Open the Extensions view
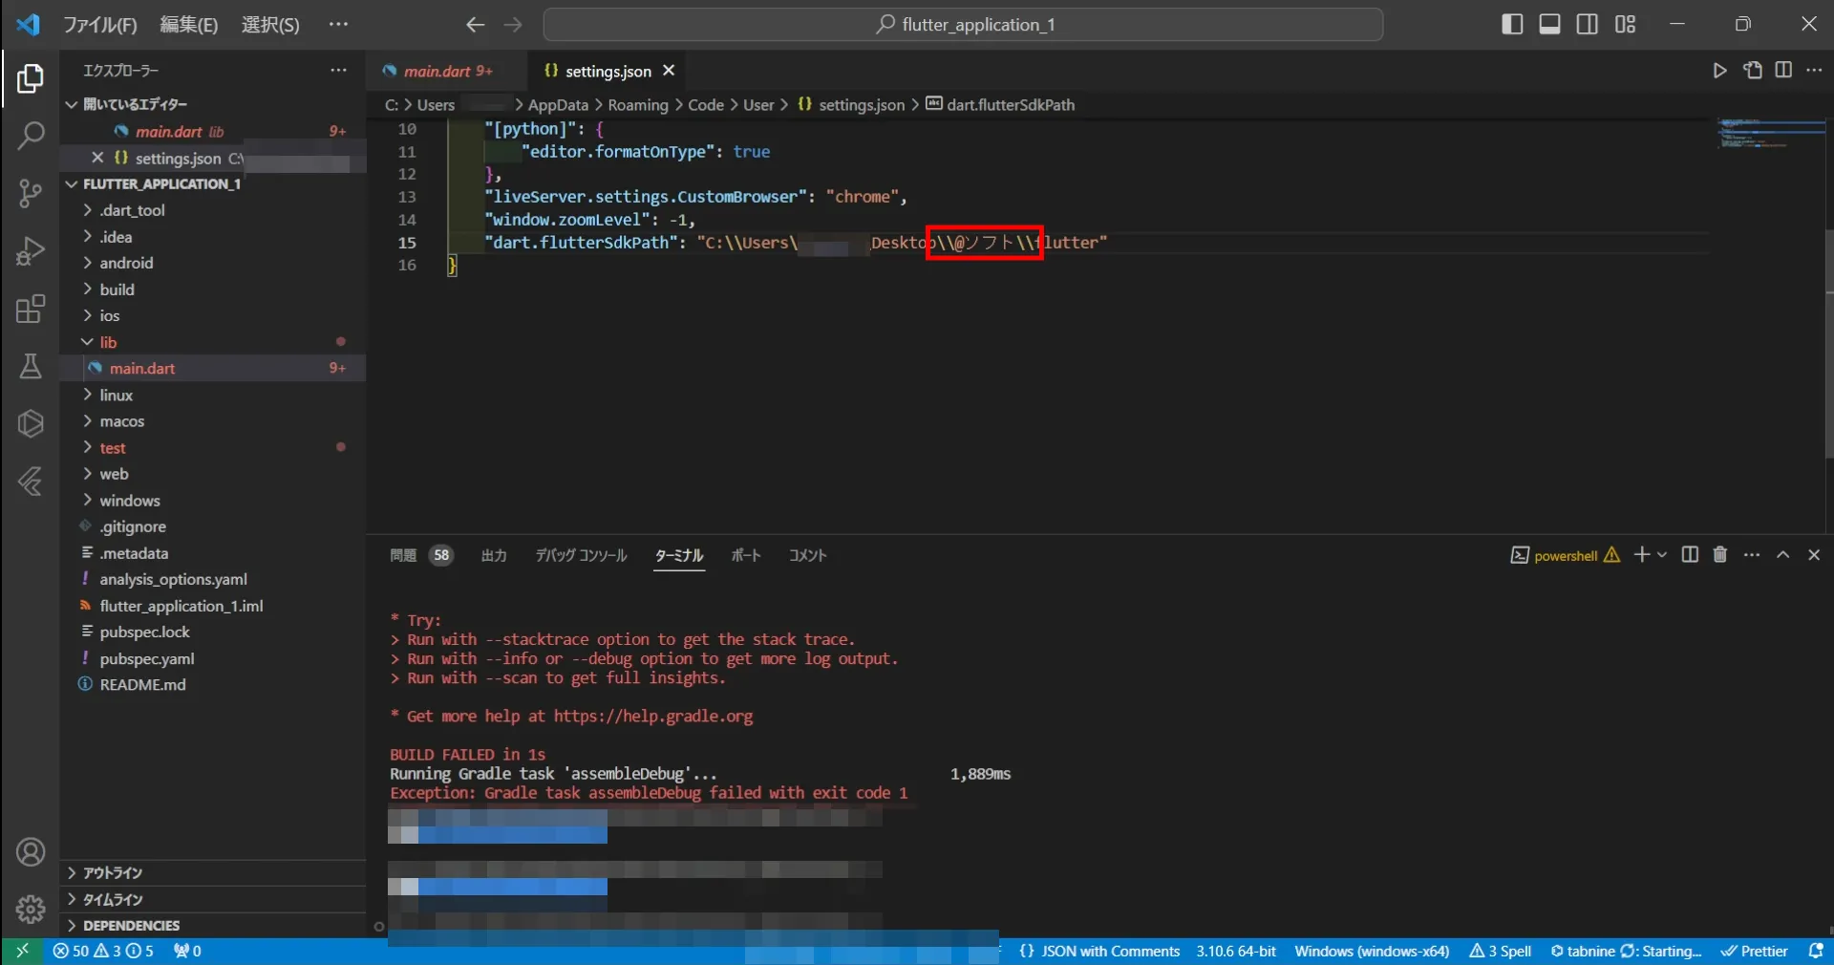1834x965 pixels. (31, 309)
